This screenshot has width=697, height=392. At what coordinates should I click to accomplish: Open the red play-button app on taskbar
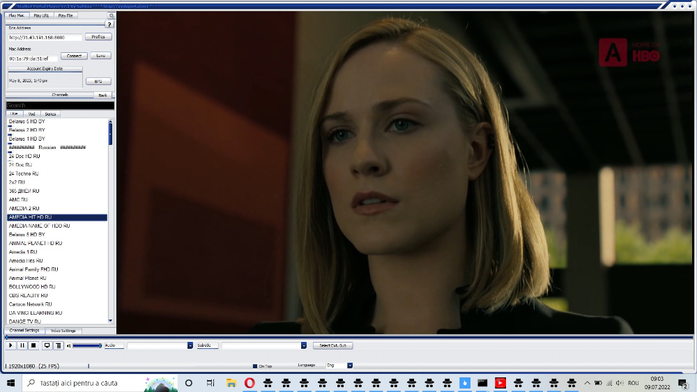pyautogui.click(x=500, y=383)
